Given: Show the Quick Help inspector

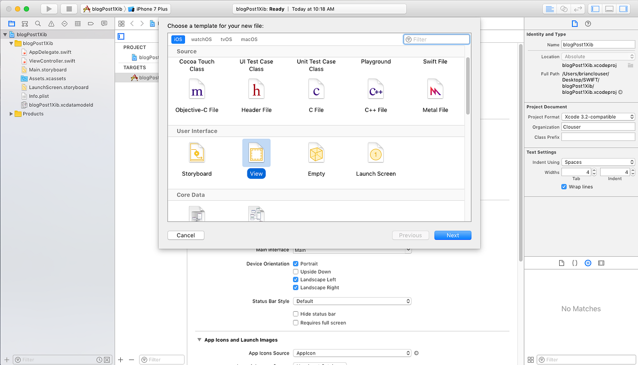Looking at the screenshot, I should click(588, 24).
